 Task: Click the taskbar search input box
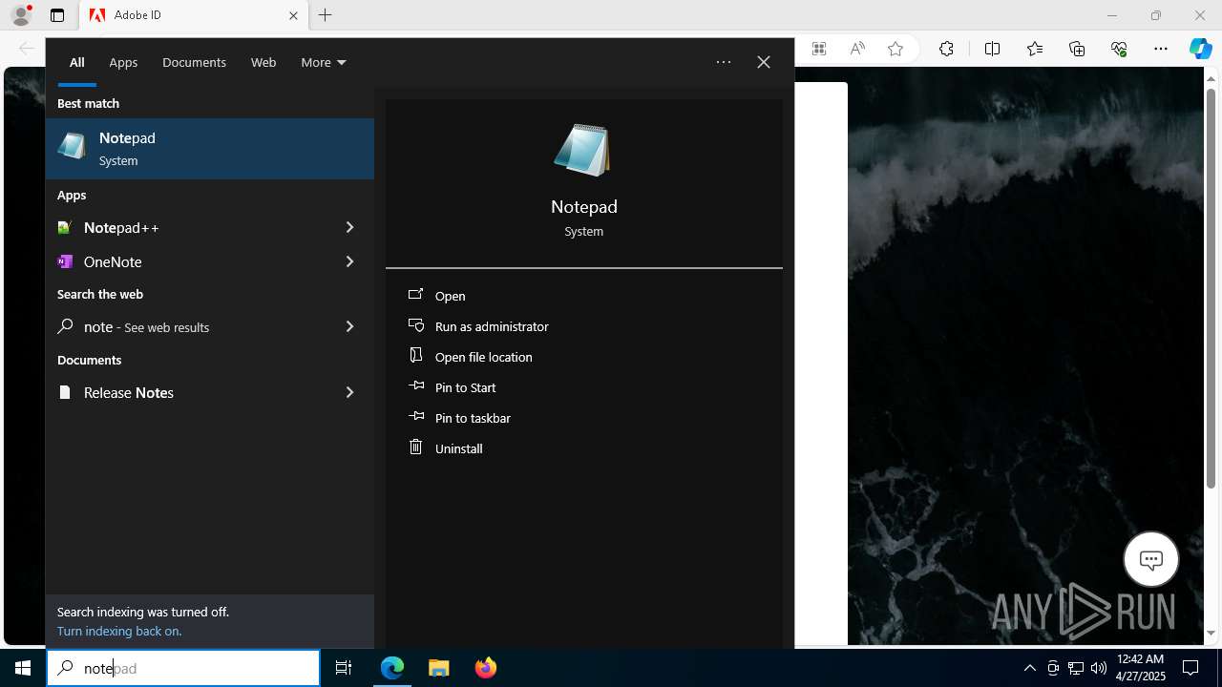[183, 668]
